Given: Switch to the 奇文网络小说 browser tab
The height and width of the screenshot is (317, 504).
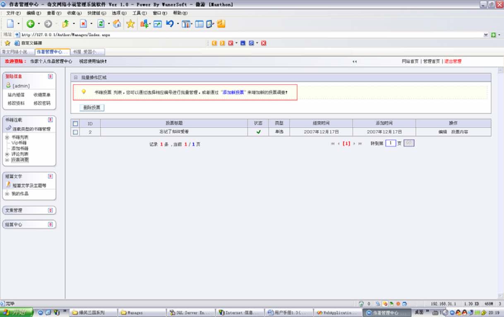Looking at the screenshot, I should click(x=17, y=52).
